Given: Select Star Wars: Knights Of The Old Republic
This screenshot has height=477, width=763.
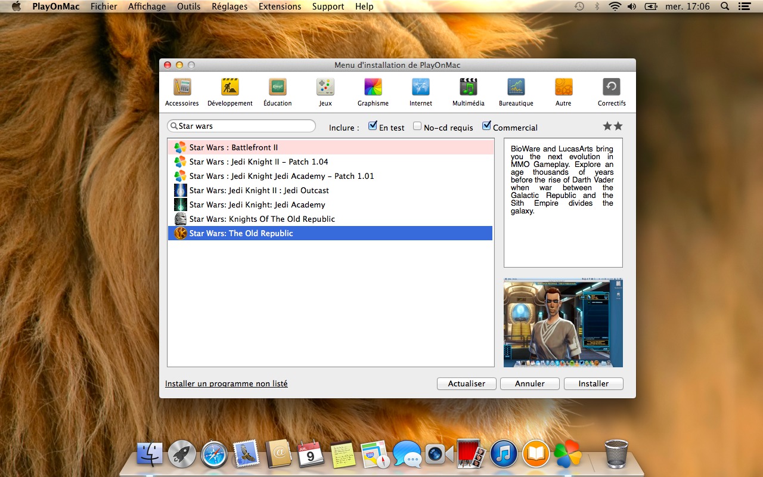Looking at the screenshot, I should coord(262,219).
